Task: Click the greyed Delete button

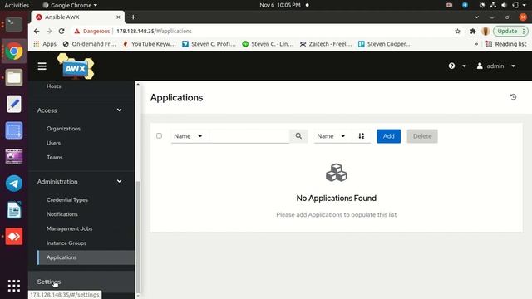Action: coord(422,136)
